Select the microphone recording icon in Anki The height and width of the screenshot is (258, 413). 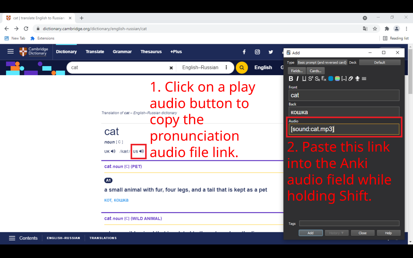(x=357, y=78)
